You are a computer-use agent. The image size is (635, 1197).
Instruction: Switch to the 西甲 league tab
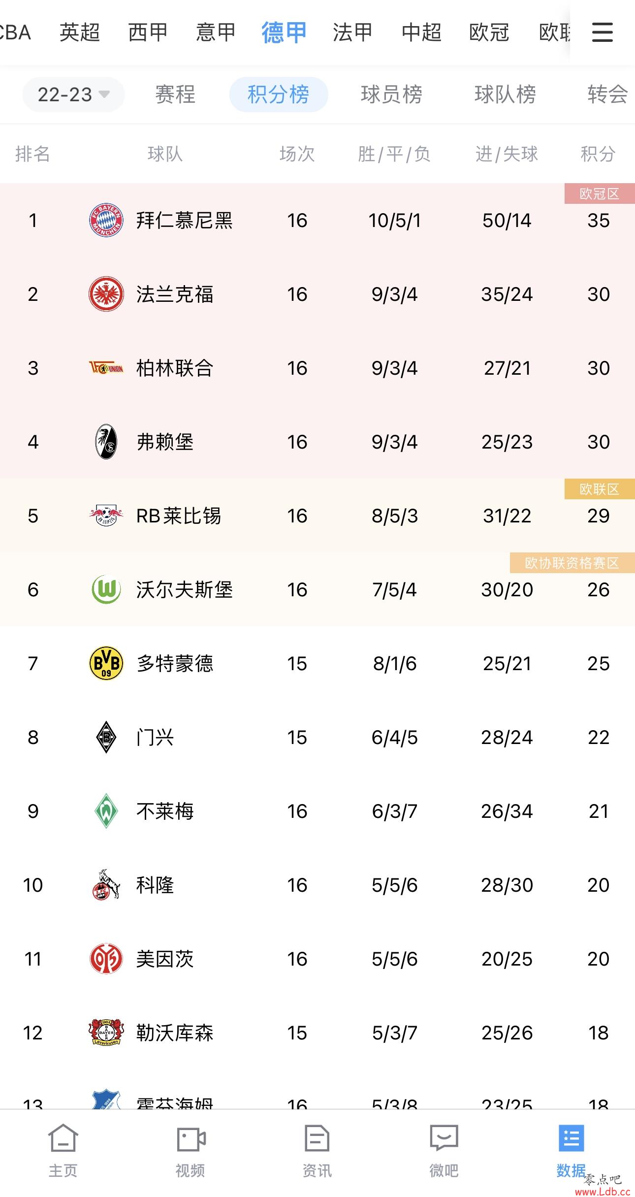coord(148,32)
